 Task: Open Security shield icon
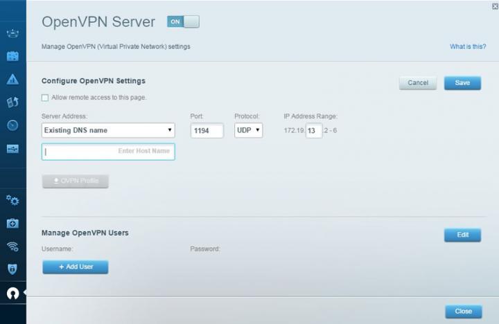point(12,269)
